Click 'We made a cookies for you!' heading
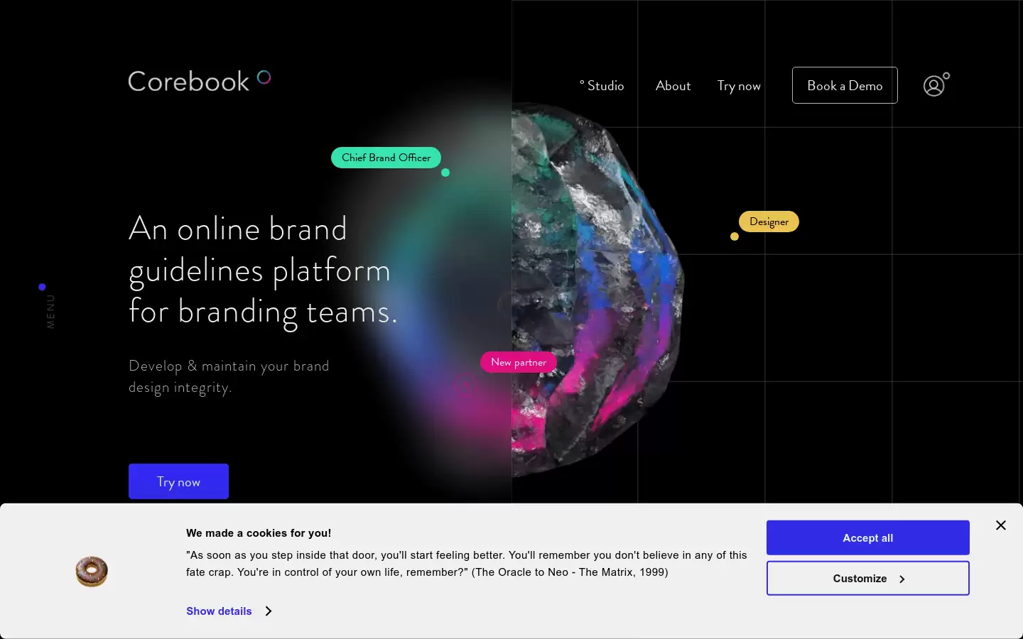Image resolution: width=1023 pixels, height=639 pixels. click(x=259, y=533)
